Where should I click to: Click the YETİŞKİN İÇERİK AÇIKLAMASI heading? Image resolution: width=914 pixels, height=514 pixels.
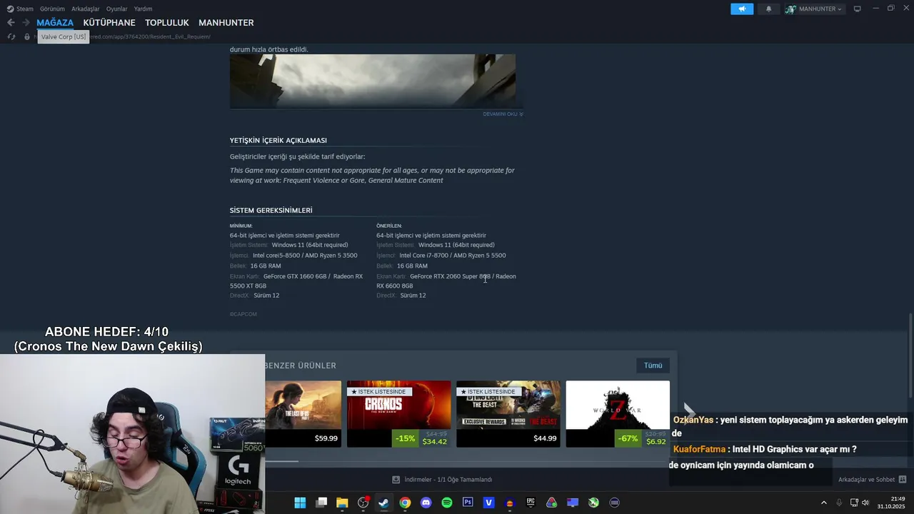point(278,141)
